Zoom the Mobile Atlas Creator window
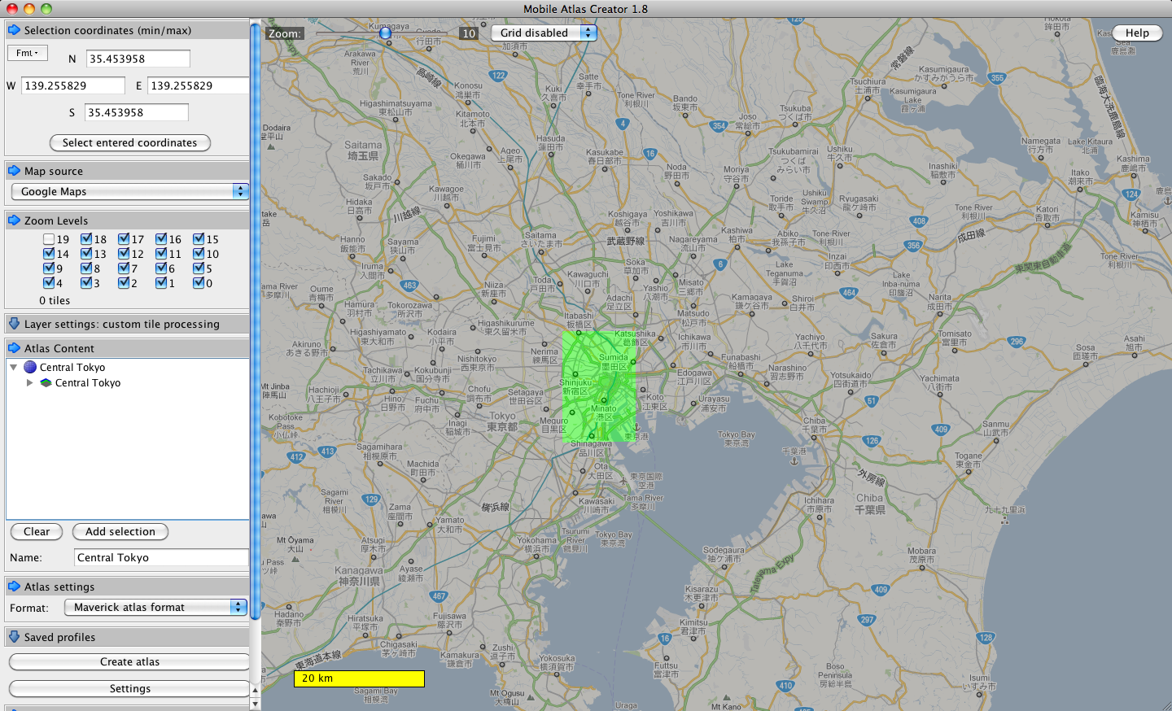The width and height of the screenshot is (1172, 711). point(46,8)
